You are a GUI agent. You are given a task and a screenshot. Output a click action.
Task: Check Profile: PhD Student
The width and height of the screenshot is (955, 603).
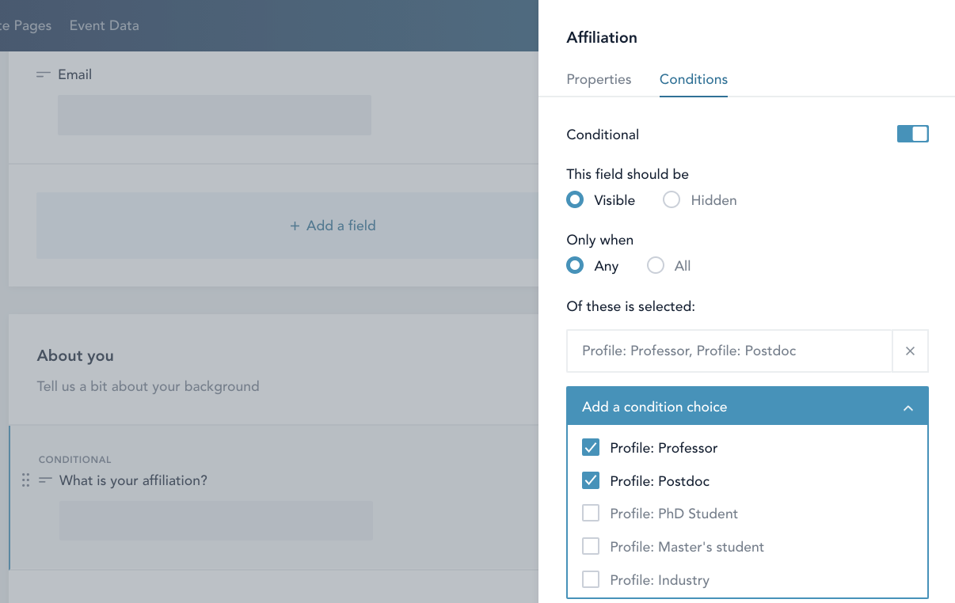[x=590, y=513]
